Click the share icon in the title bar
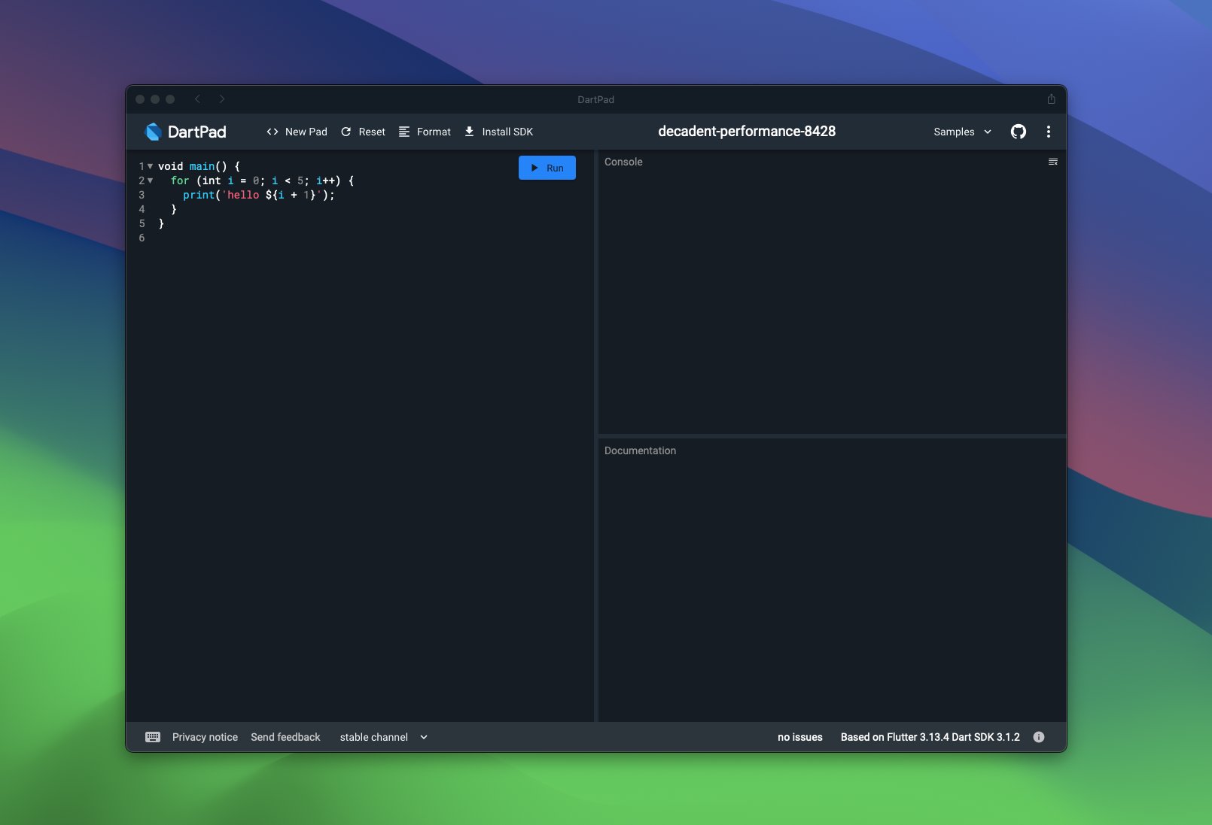 point(1052,99)
